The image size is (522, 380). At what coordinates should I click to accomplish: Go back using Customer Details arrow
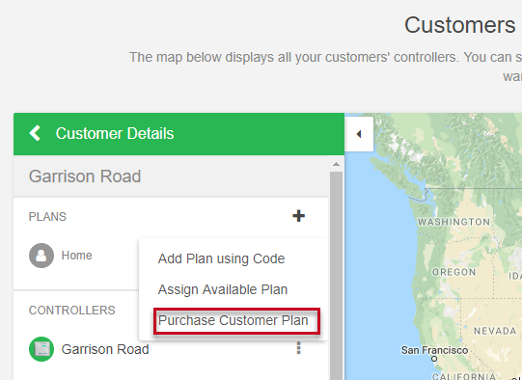[35, 133]
